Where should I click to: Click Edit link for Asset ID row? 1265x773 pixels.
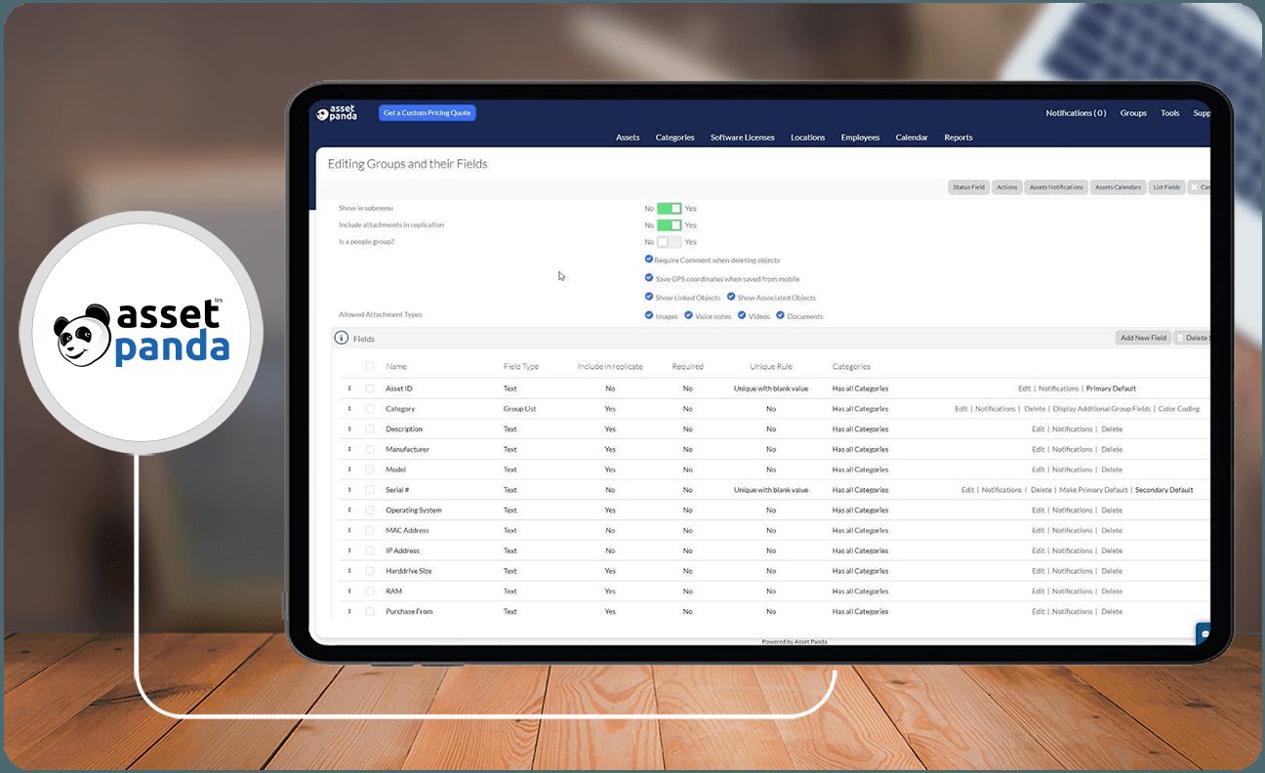point(1025,388)
